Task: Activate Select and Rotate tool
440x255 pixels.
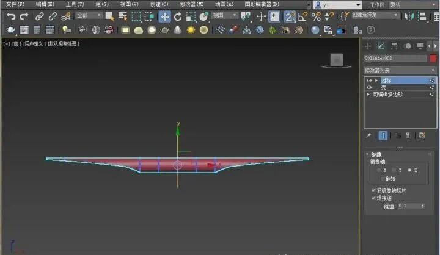Action: point(178,17)
